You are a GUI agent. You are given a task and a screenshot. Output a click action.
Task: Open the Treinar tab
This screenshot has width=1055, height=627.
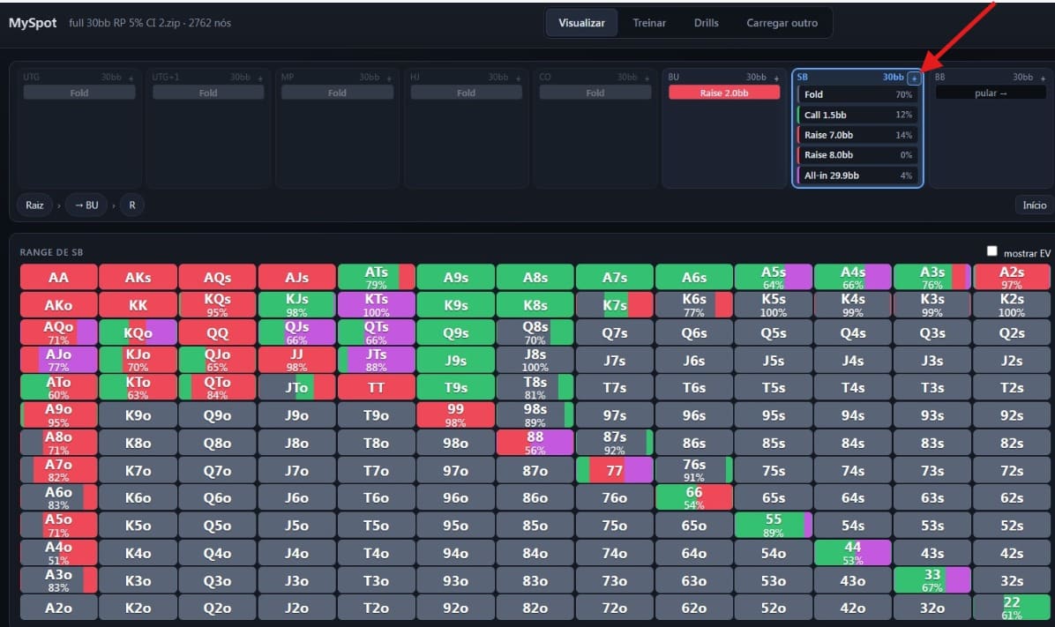[649, 23]
